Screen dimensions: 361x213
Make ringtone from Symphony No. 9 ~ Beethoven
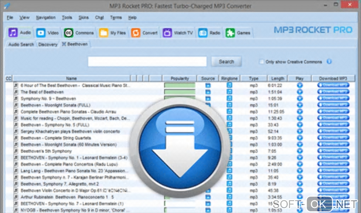click(x=229, y=99)
